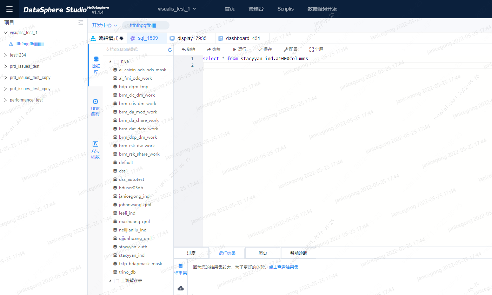
Task: Open the 结果集 results grid panel
Action: tap(180, 269)
